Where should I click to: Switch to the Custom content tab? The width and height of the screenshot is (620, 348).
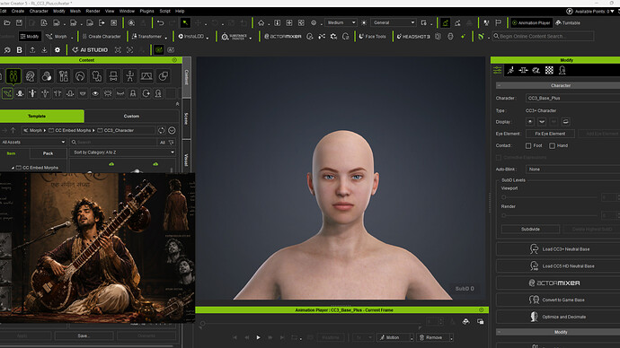[131, 117]
